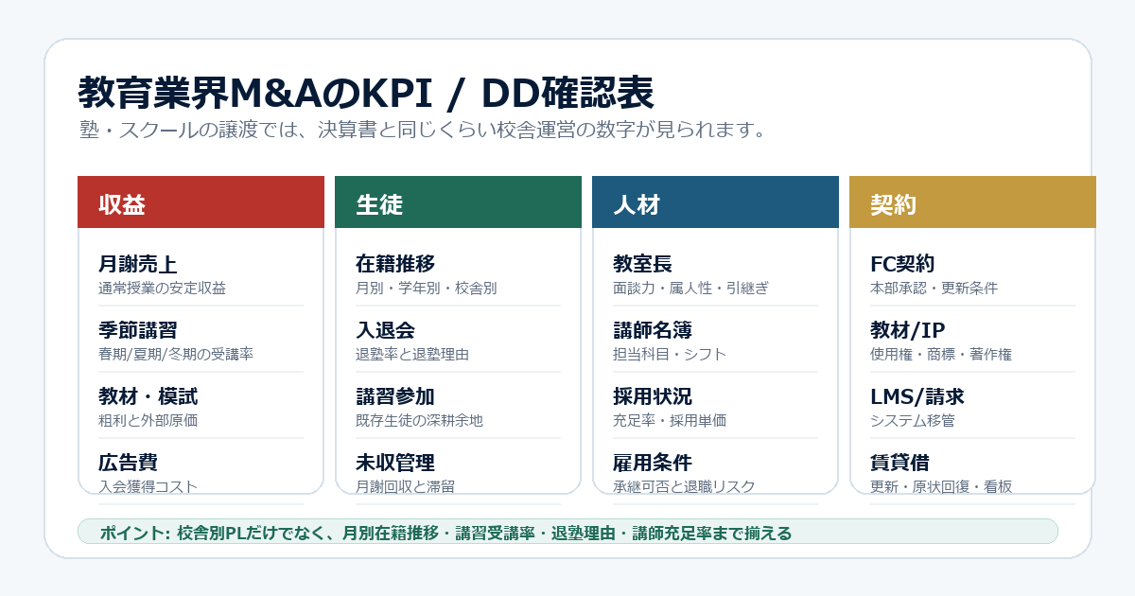The width and height of the screenshot is (1135, 596).
Task: Click the 広告費 item heading
Action: click(128, 463)
